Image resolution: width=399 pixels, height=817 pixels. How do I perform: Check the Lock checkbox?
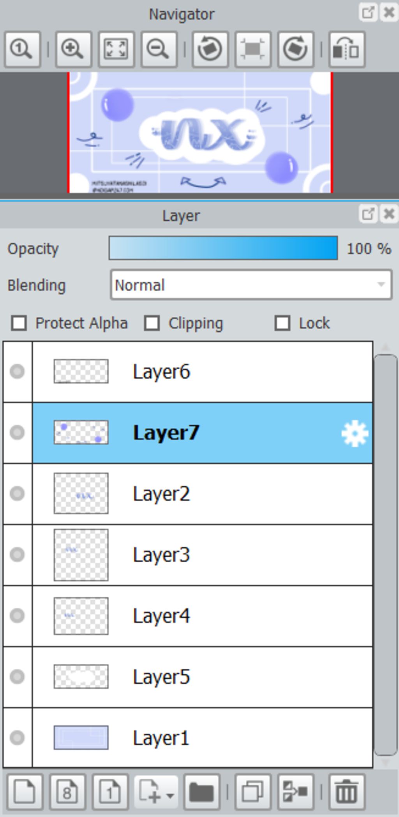tap(282, 323)
